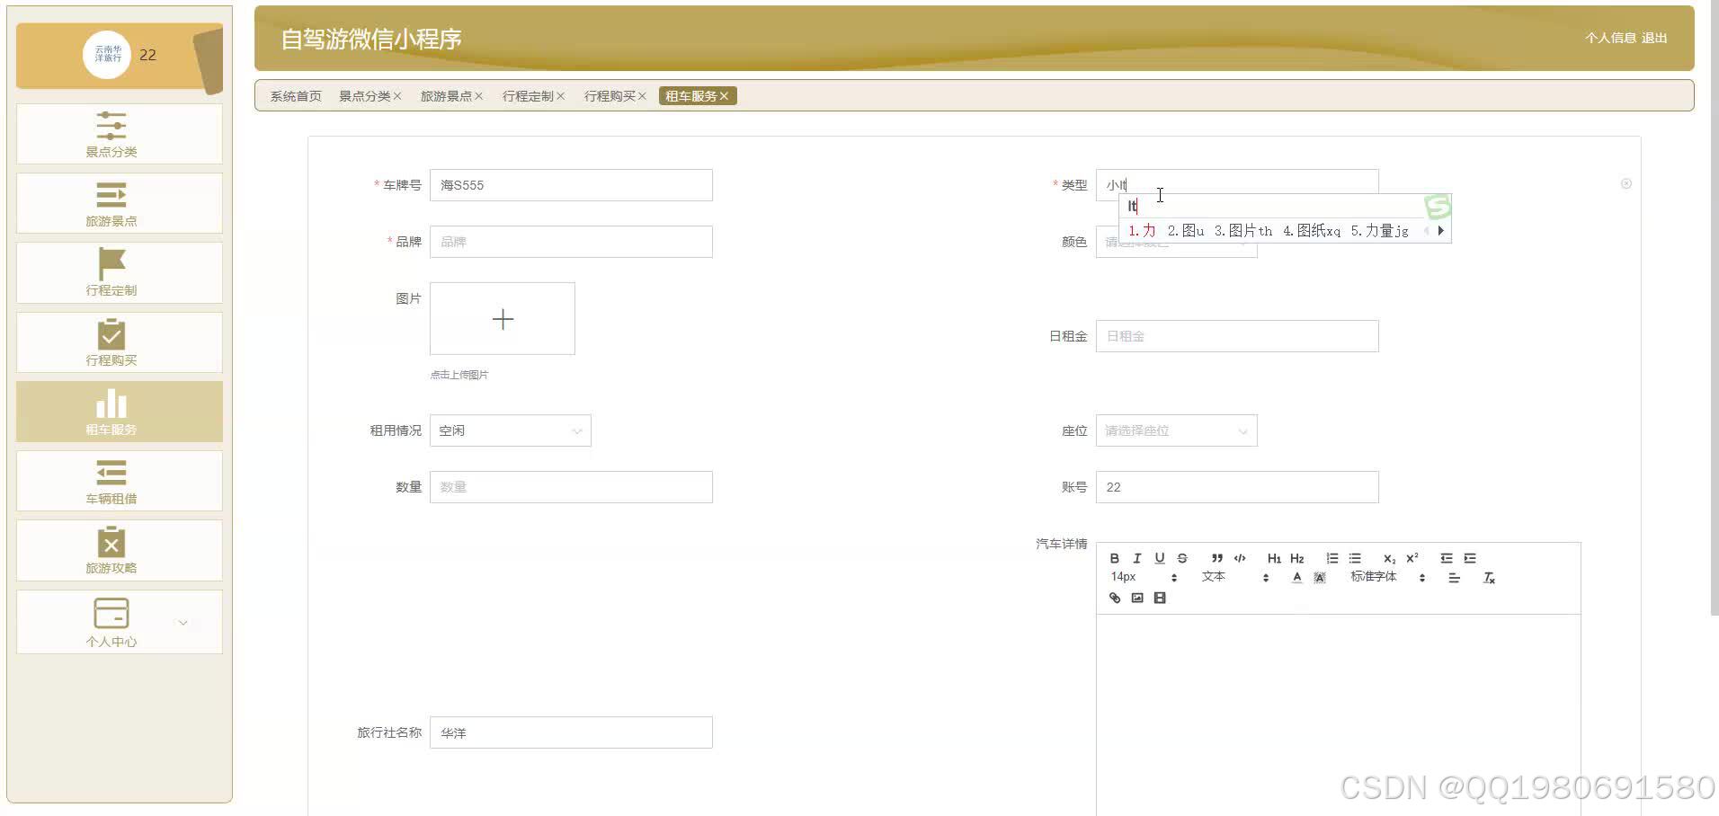Viewport: 1719px width, 816px height.
Task: Toggle strikethrough formatting in editor
Action: [1182, 558]
